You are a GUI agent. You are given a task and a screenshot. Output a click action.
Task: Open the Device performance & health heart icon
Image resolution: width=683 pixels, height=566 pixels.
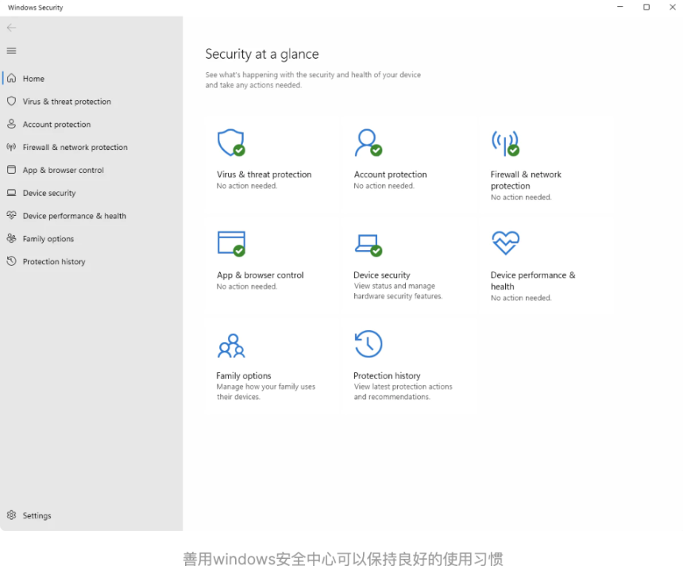[x=505, y=243]
